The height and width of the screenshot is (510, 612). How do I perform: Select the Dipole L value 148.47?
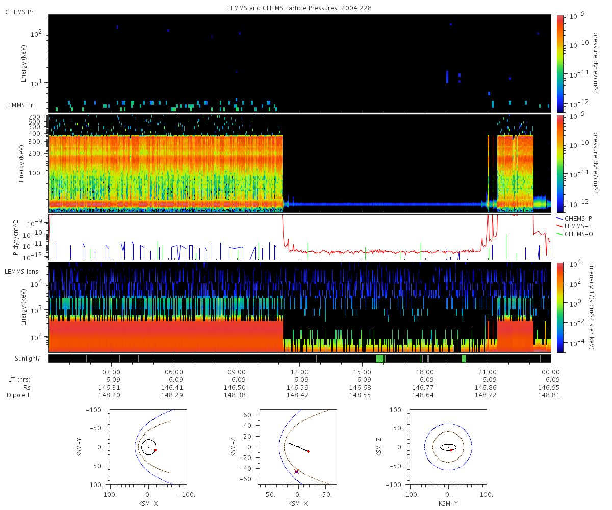point(297,395)
